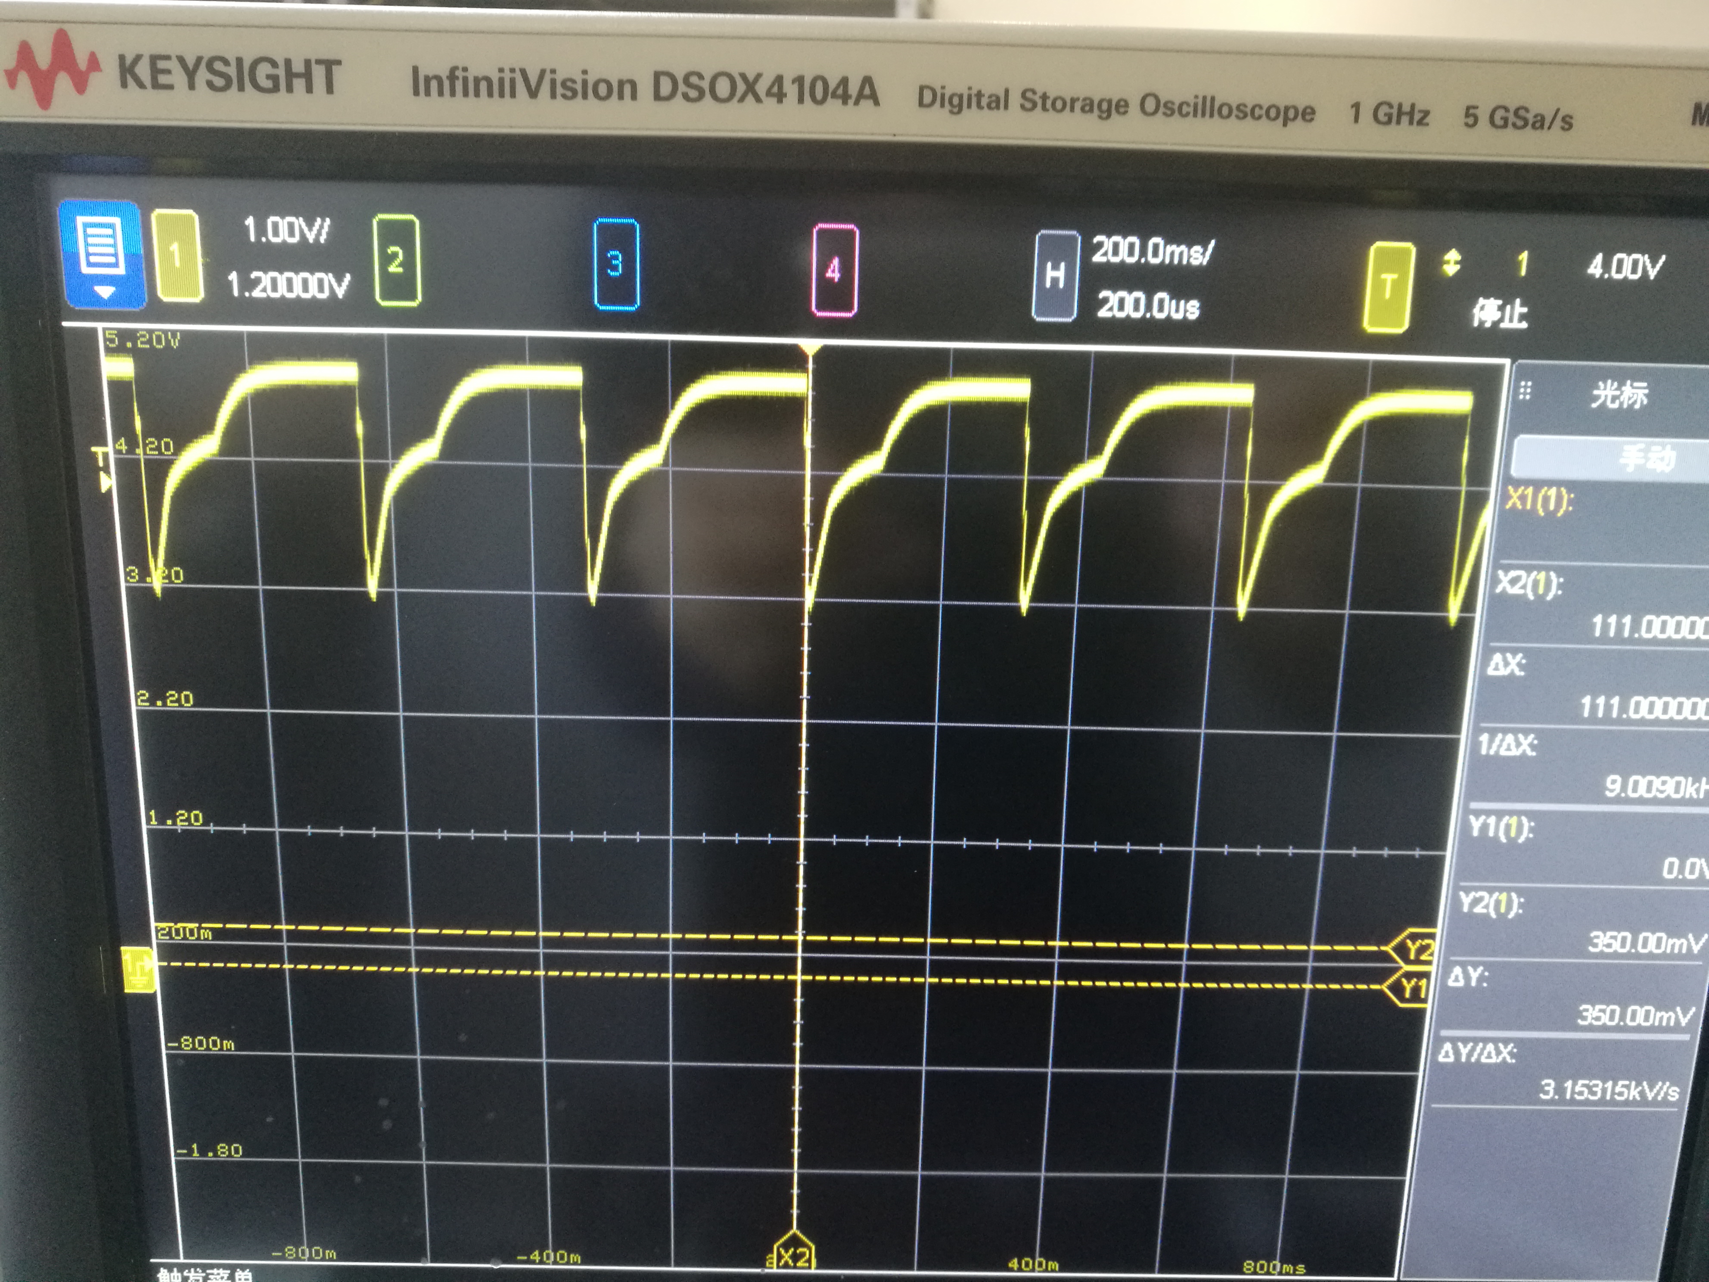Click the channel 1 ground level marker
Screen dimensions: 1709x1282
[x=139, y=970]
